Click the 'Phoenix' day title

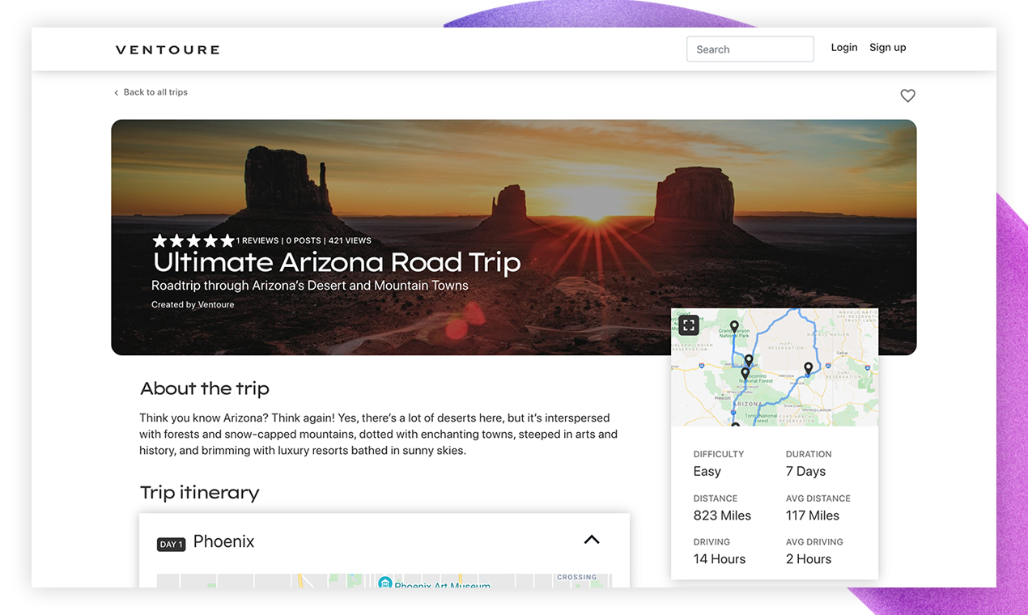click(223, 542)
